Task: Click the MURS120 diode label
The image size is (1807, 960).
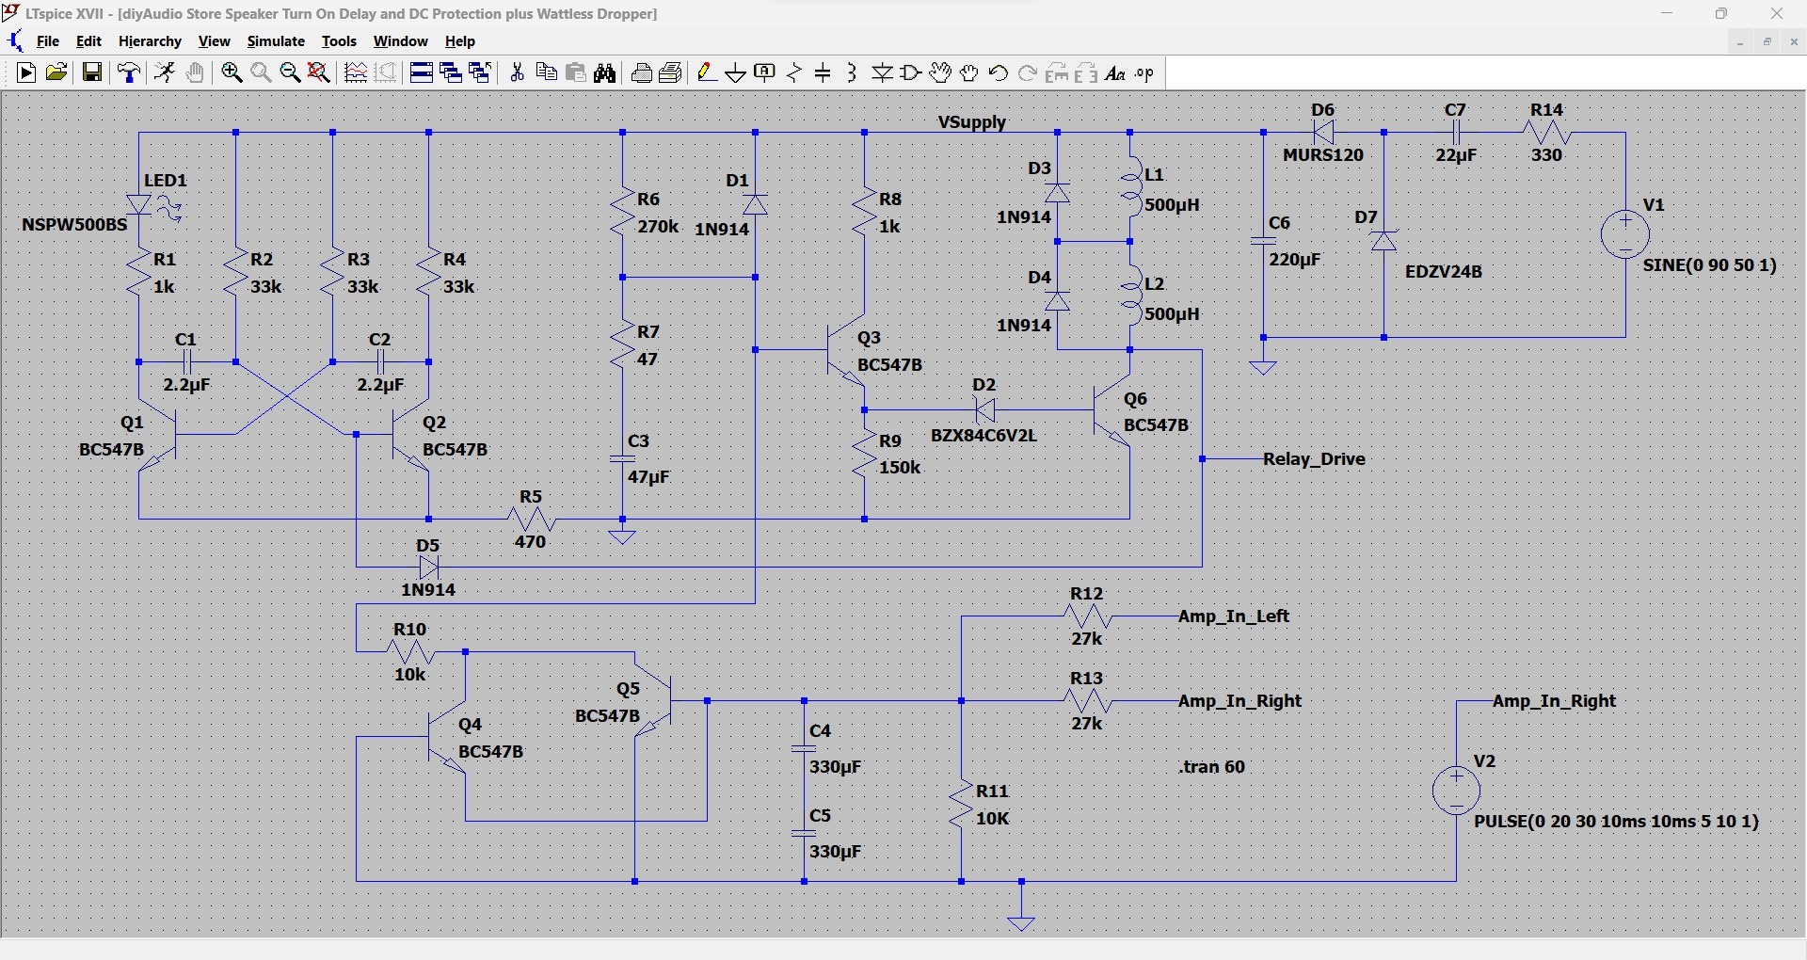Action: tap(1323, 155)
